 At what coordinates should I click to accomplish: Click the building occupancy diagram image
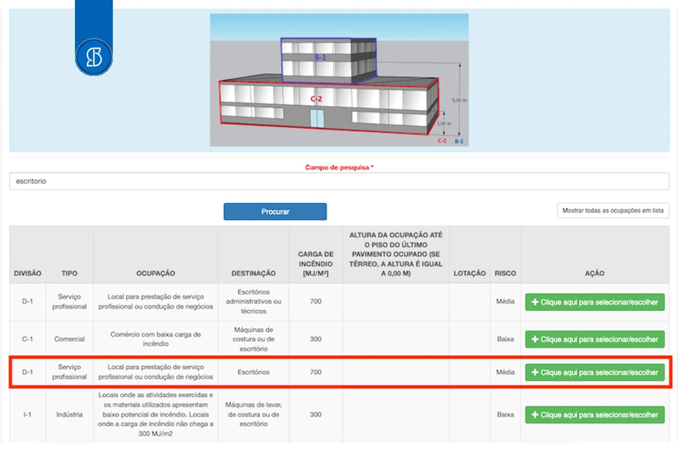tap(339, 80)
